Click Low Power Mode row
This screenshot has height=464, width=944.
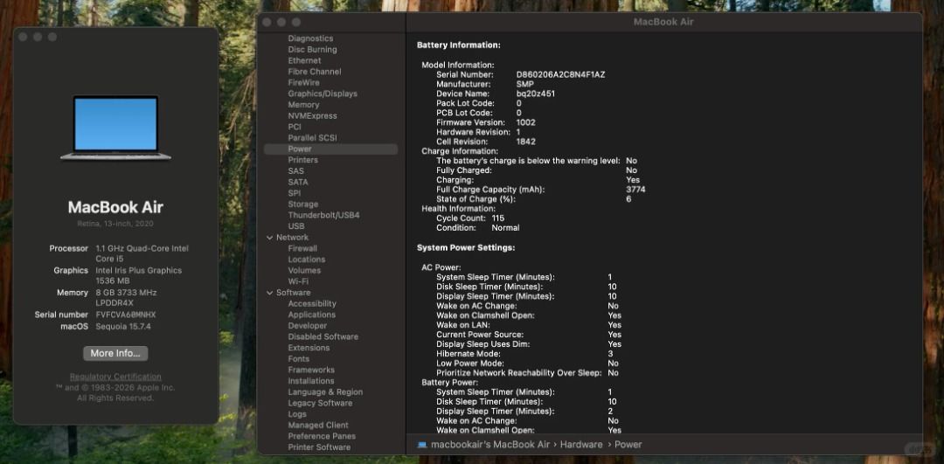pos(529,364)
